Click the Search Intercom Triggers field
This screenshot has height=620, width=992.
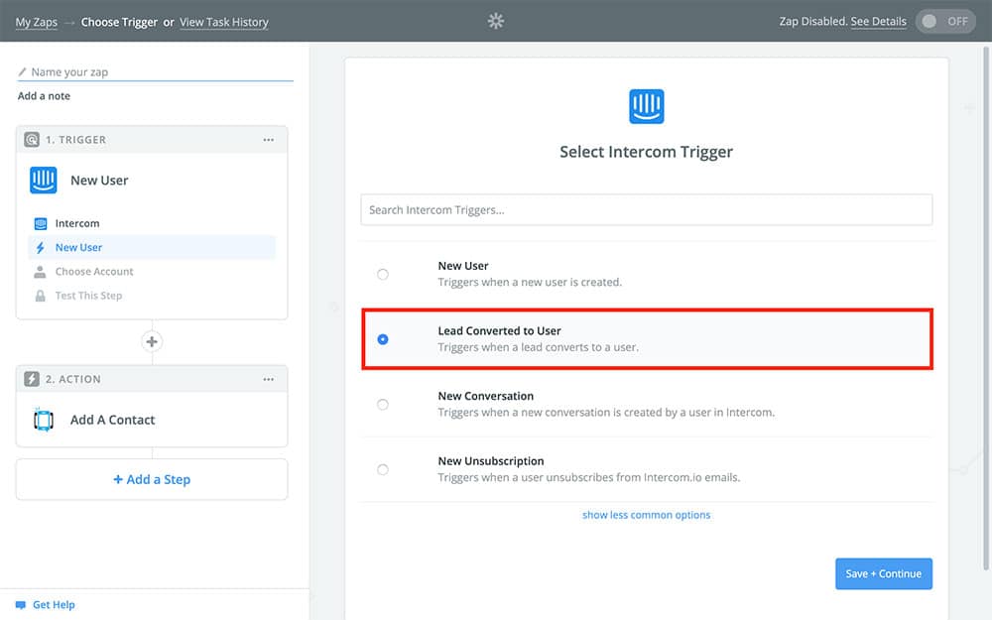click(x=646, y=209)
